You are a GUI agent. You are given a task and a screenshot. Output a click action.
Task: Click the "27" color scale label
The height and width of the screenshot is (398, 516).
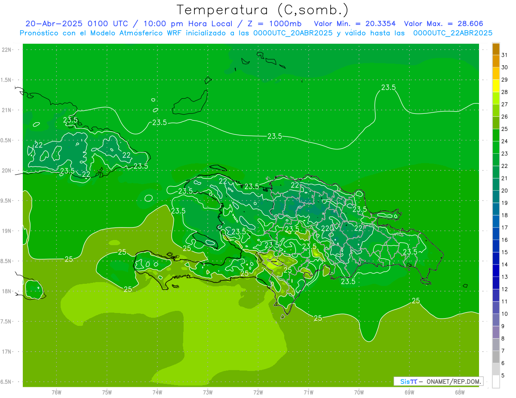[505, 104]
